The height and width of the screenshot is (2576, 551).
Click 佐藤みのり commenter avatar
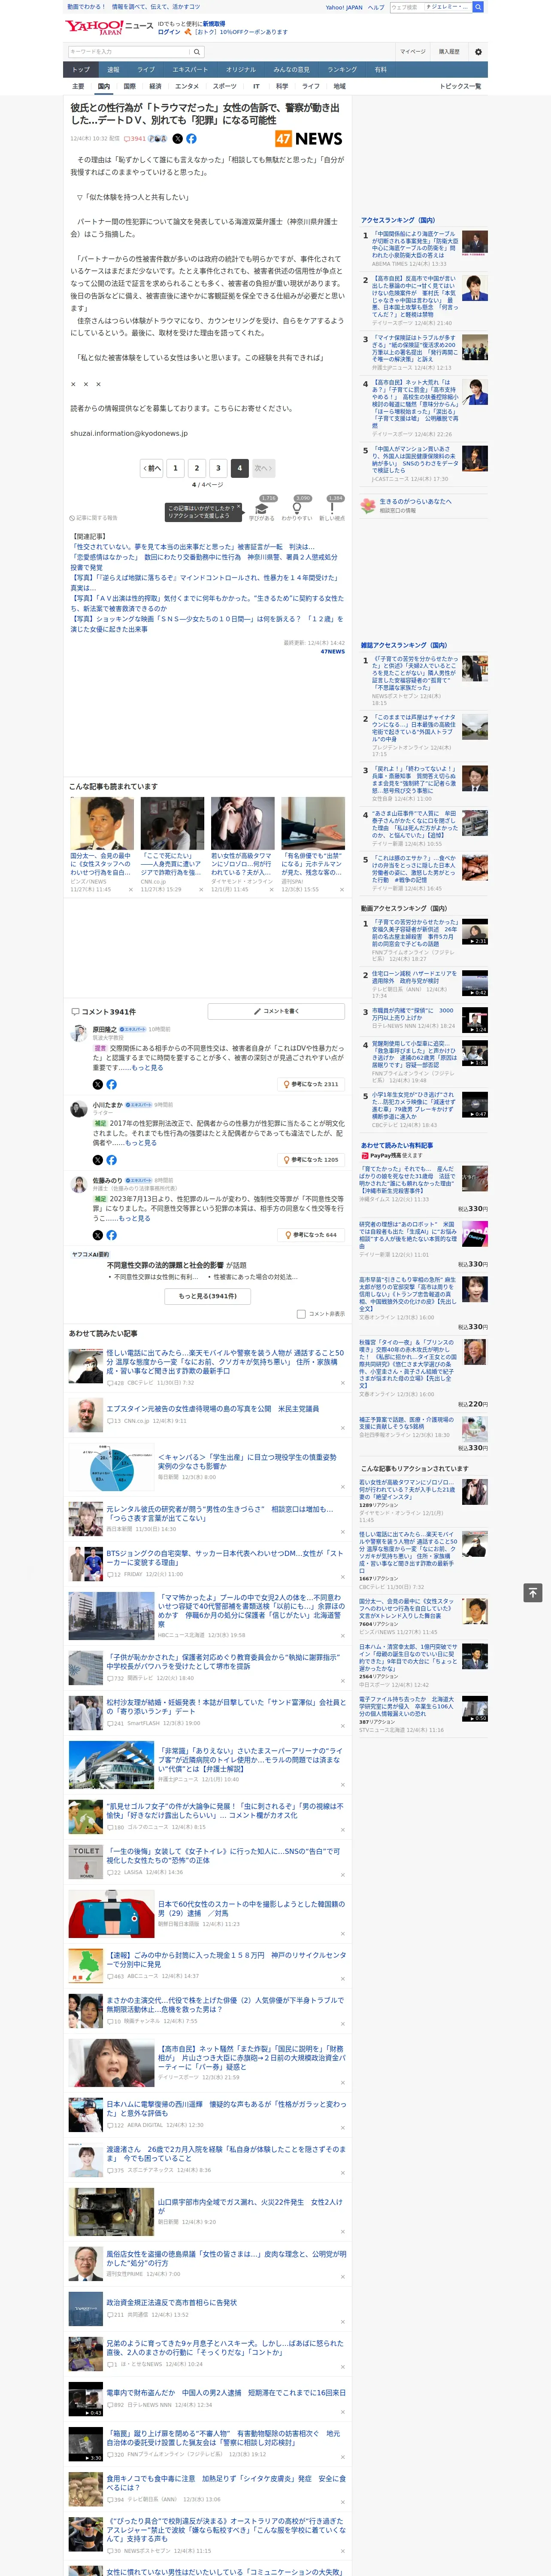pyautogui.click(x=78, y=1185)
